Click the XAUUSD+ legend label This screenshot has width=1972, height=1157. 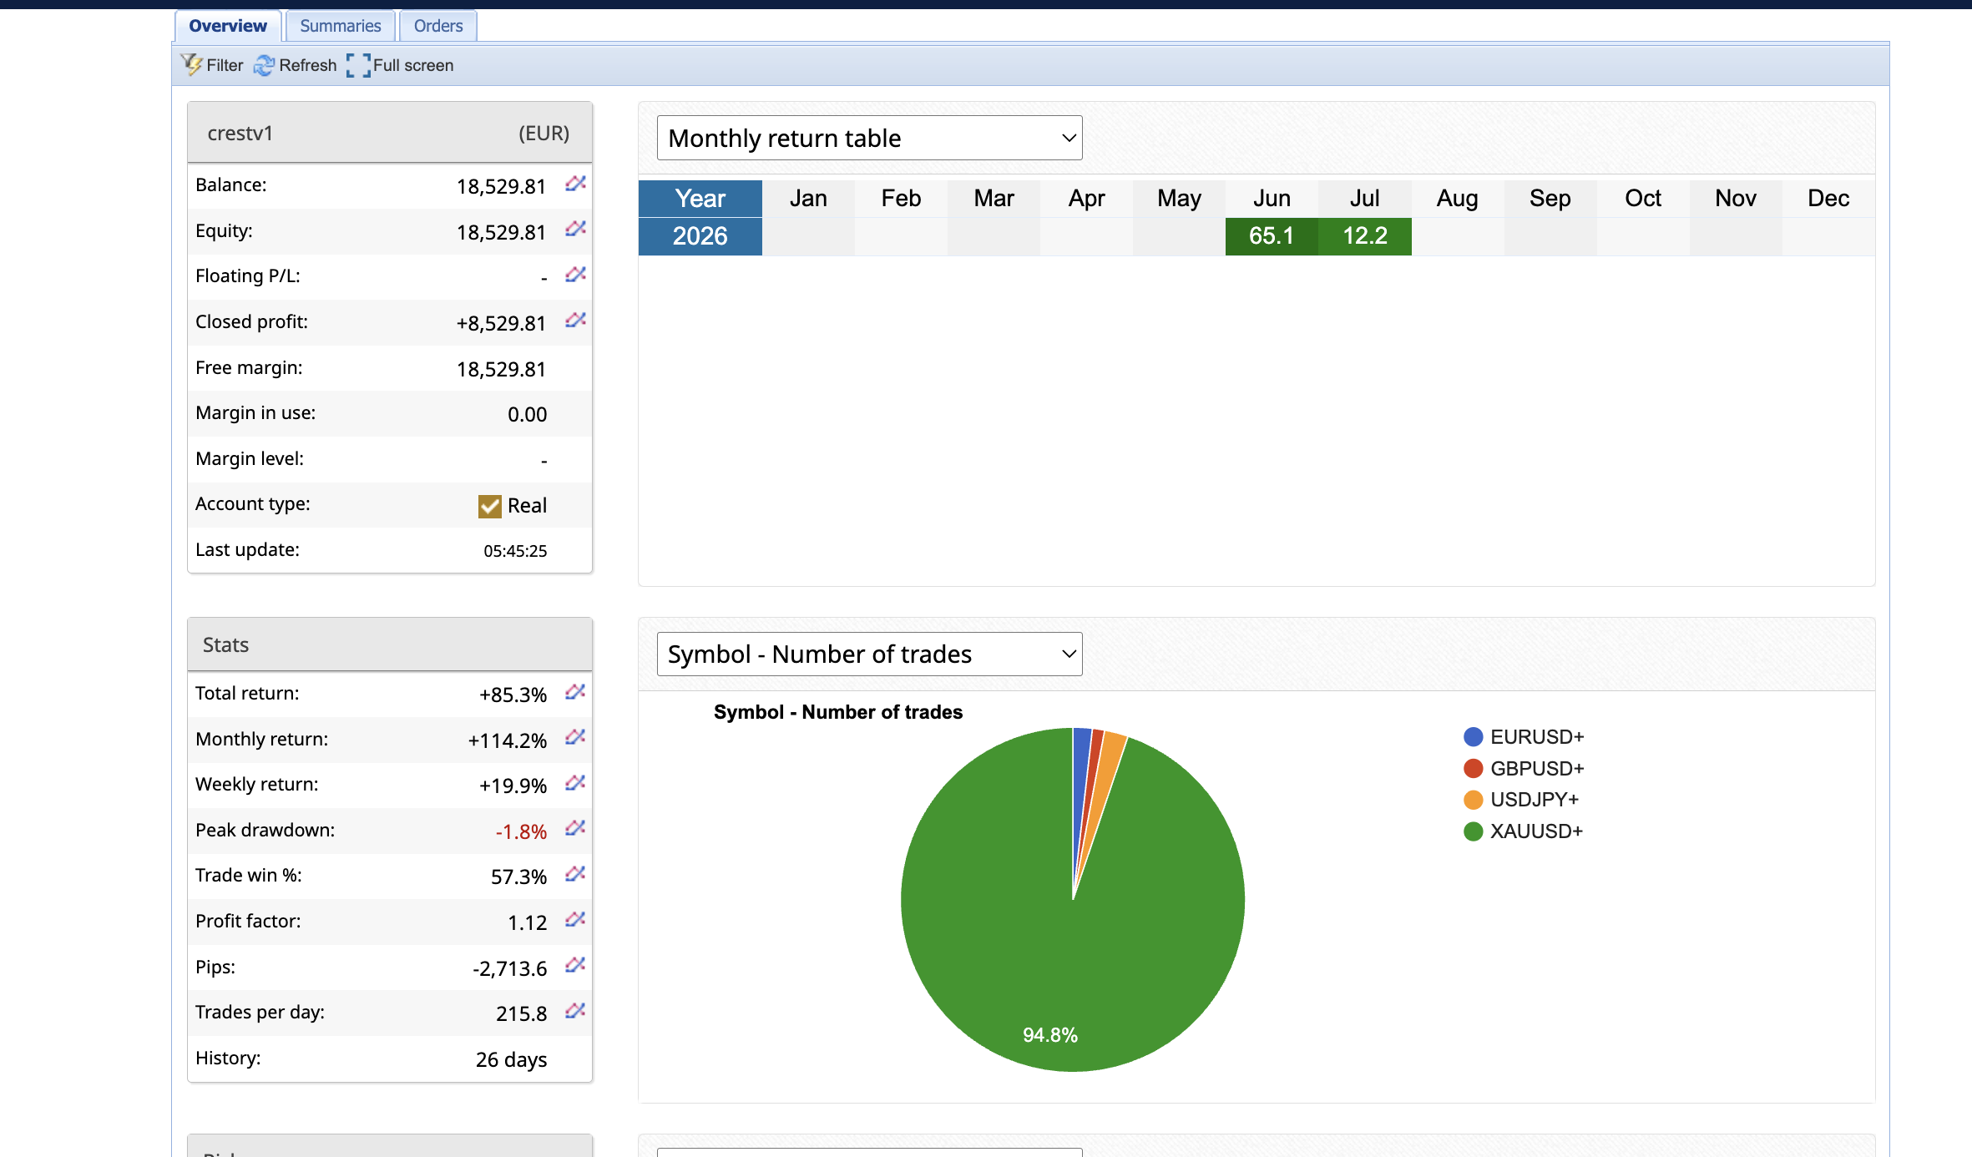tap(1536, 831)
